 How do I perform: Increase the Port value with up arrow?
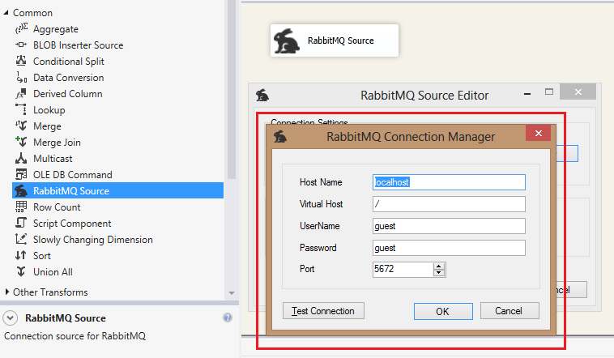[439, 266]
